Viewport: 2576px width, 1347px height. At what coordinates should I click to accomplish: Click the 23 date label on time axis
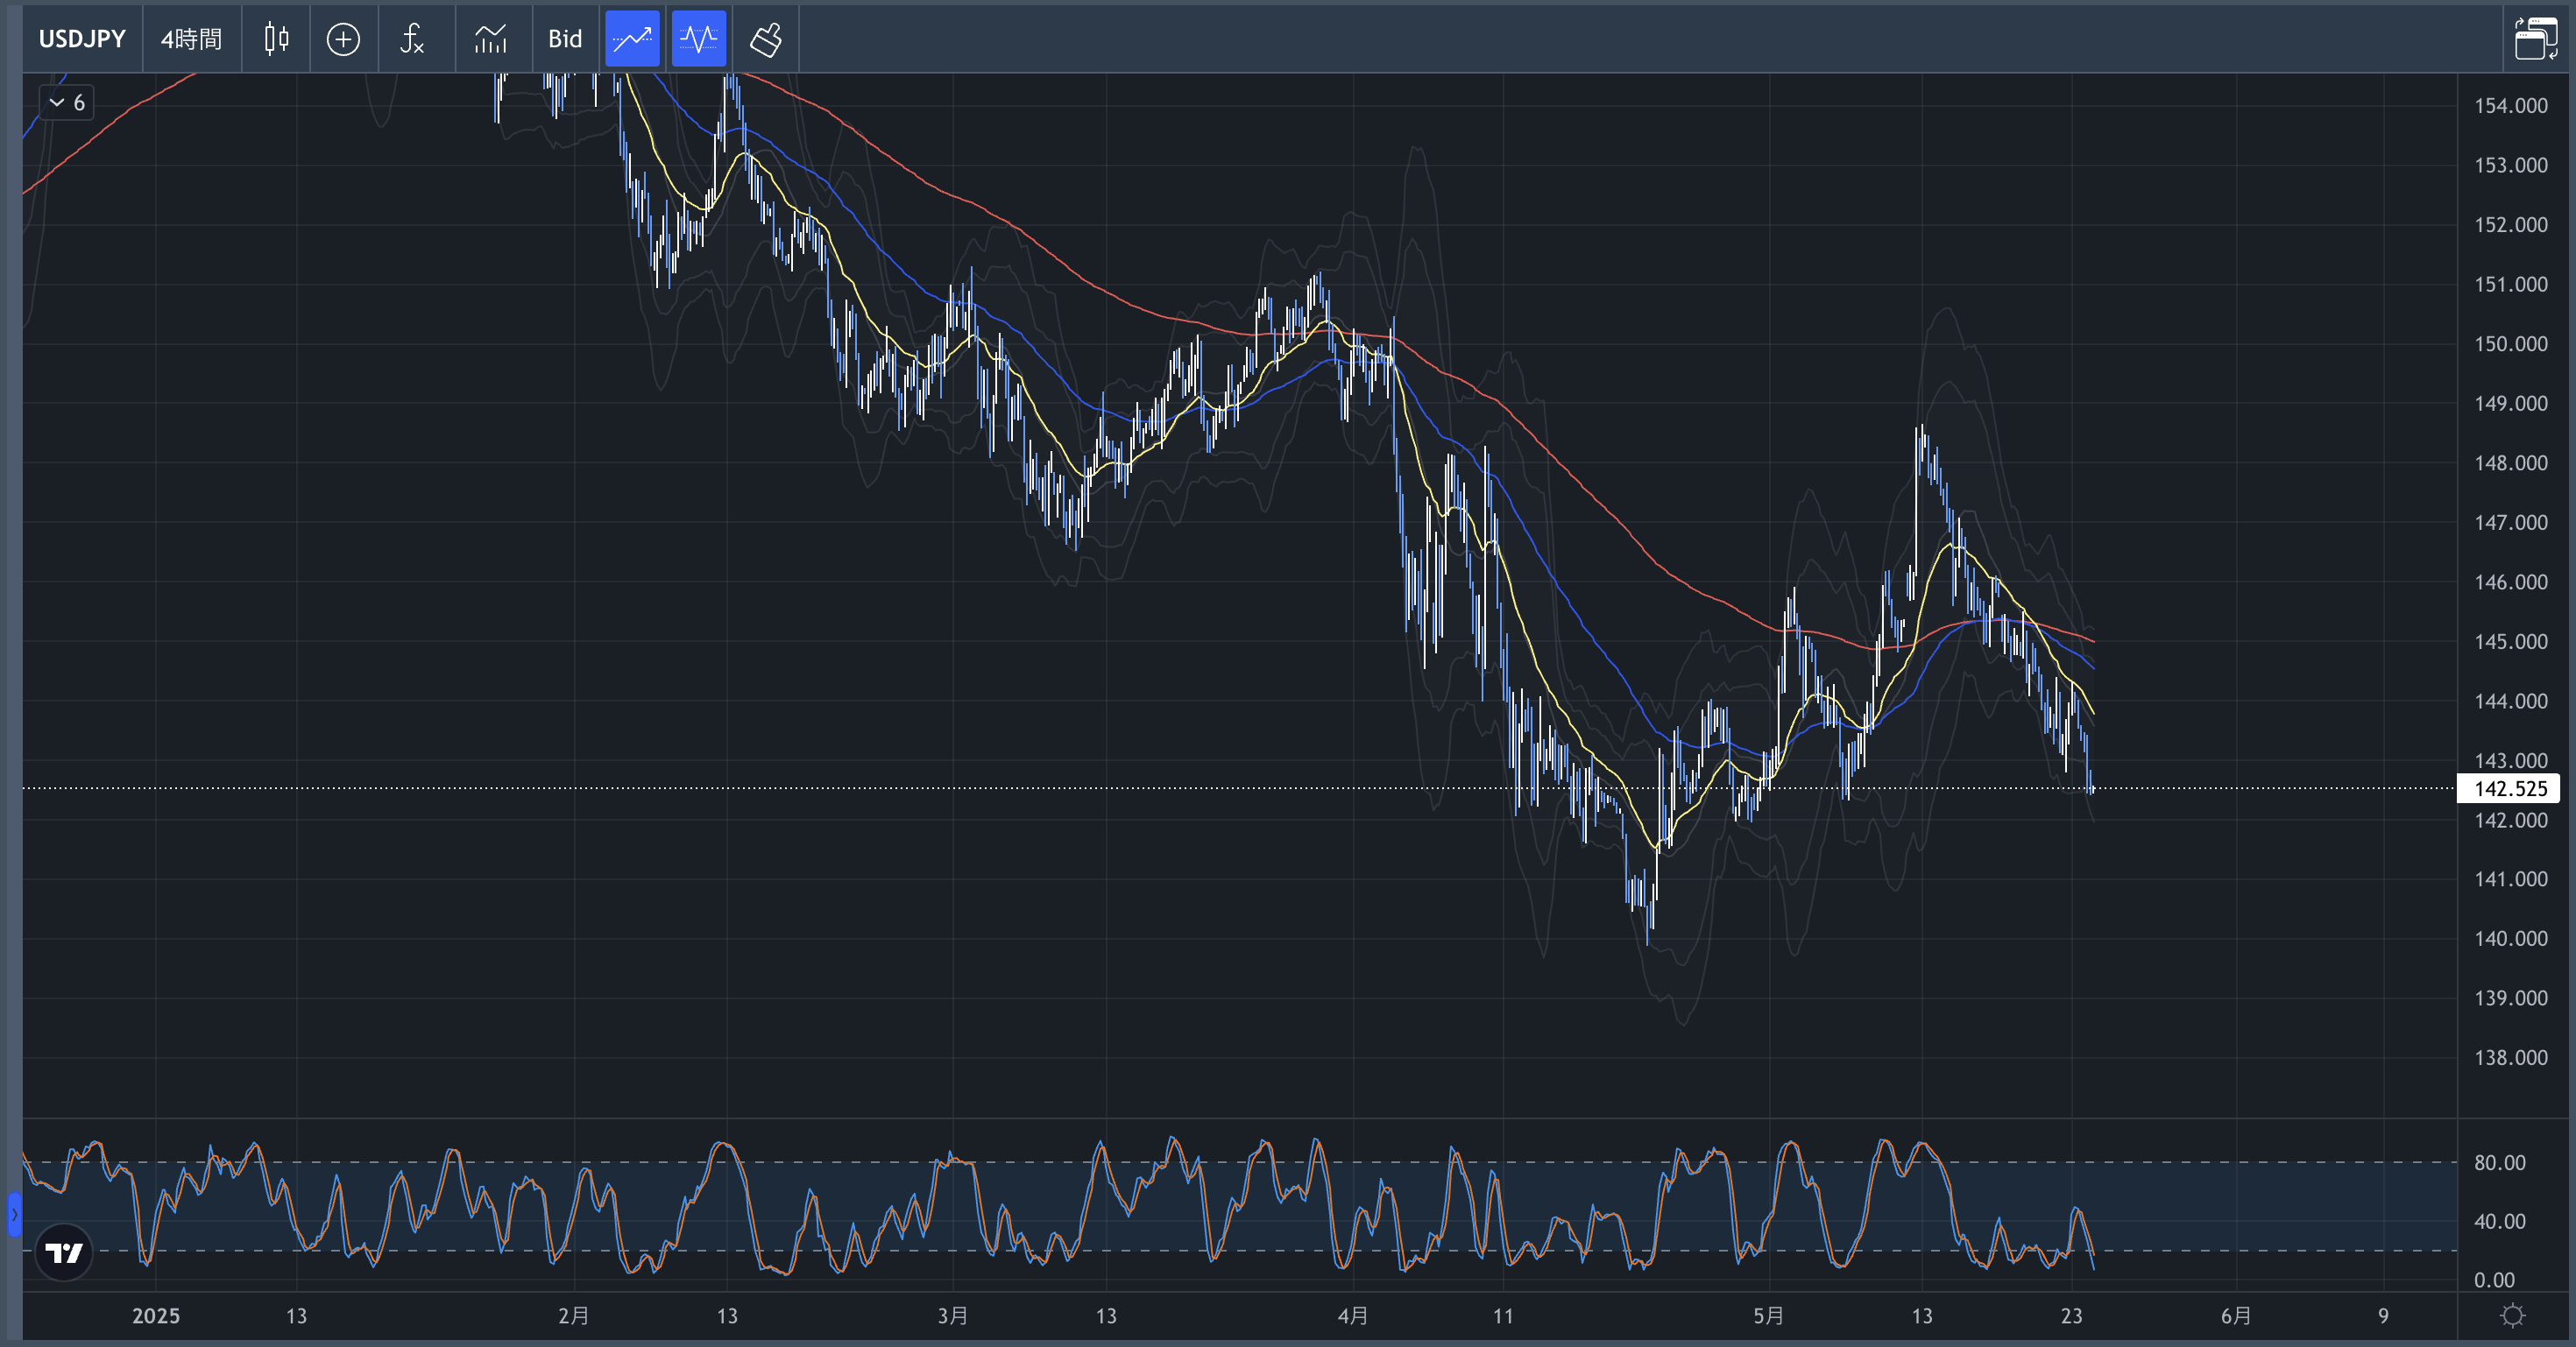coord(2071,1316)
